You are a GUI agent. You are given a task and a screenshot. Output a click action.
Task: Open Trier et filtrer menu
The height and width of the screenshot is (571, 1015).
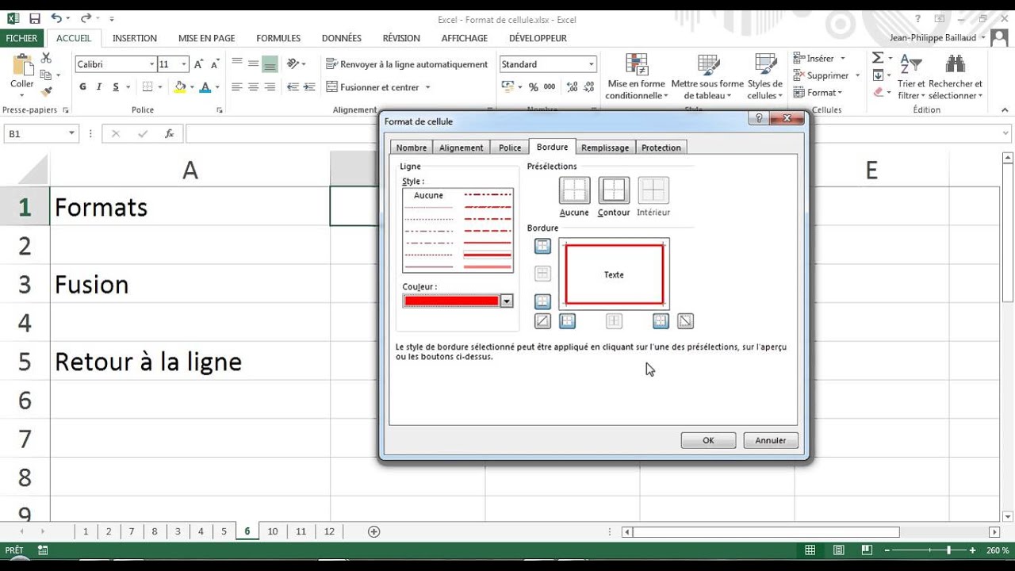(x=912, y=77)
